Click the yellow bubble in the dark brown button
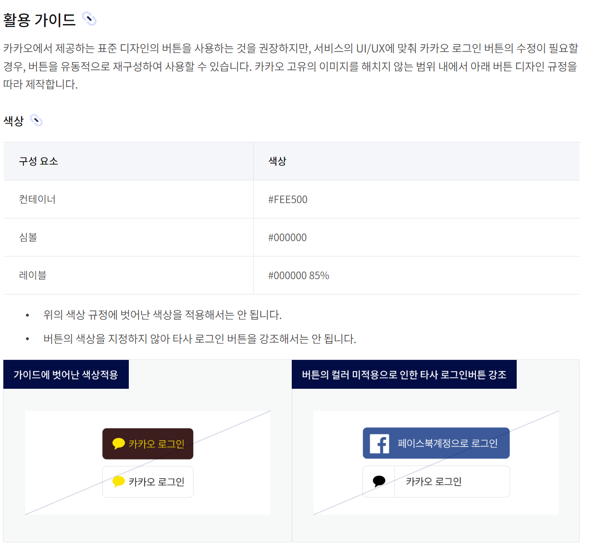The height and width of the screenshot is (549, 596). click(118, 444)
